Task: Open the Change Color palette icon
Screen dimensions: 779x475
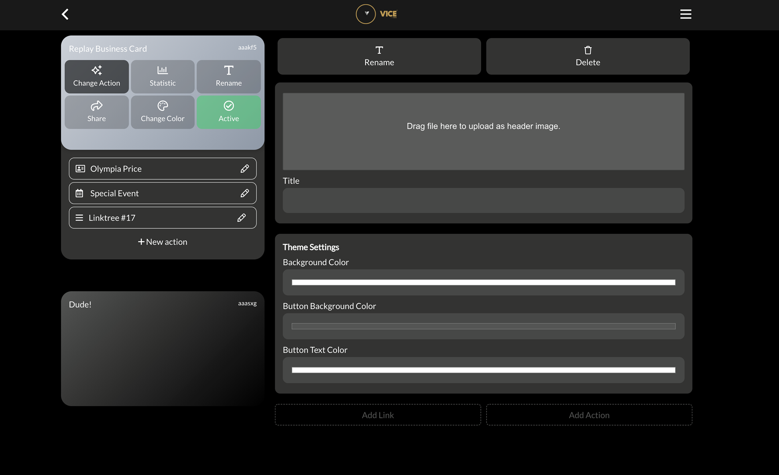Action: click(x=162, y=106)
